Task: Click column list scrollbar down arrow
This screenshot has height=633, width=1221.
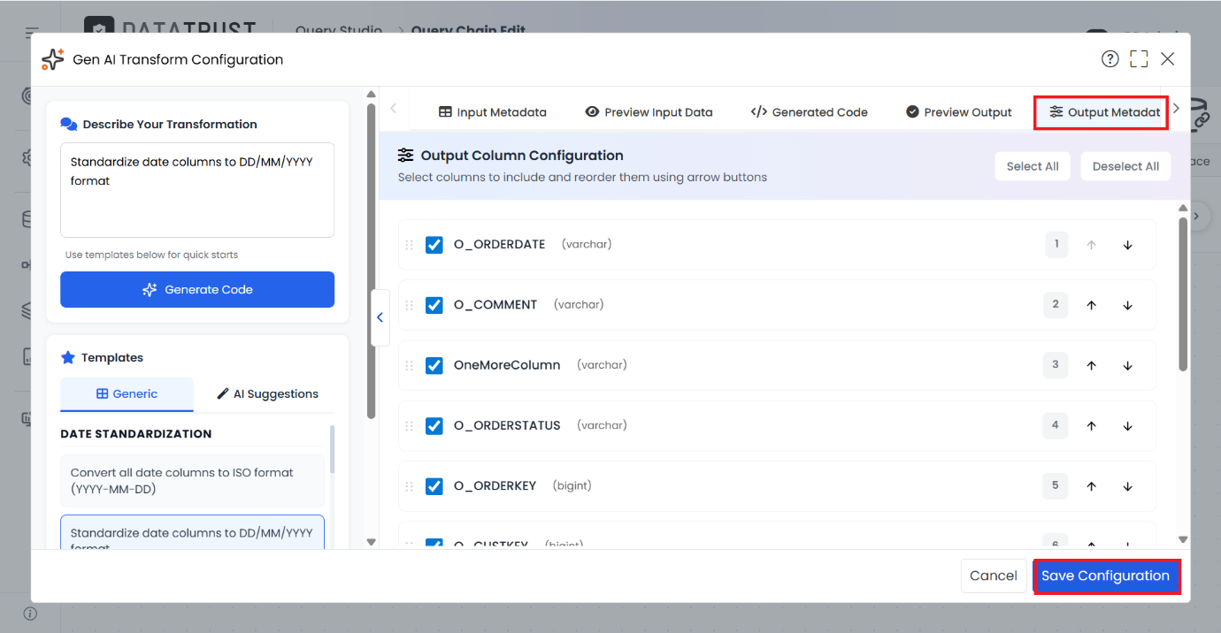Action: pos(1183,539)
